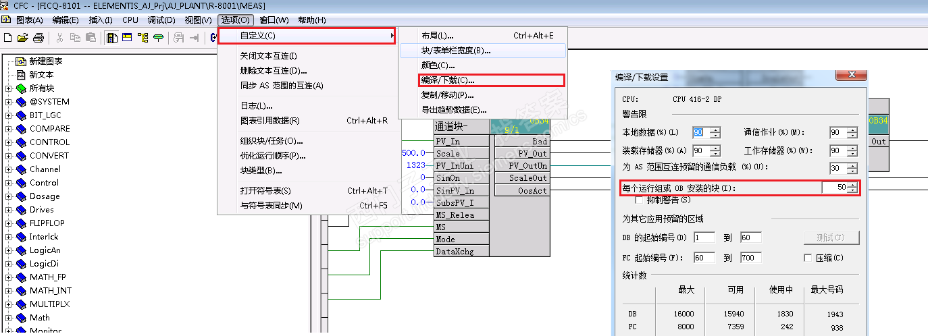Click the grayed connector pin toolbar icon
This screenshot has height=336, width=928.
point(195,38)
